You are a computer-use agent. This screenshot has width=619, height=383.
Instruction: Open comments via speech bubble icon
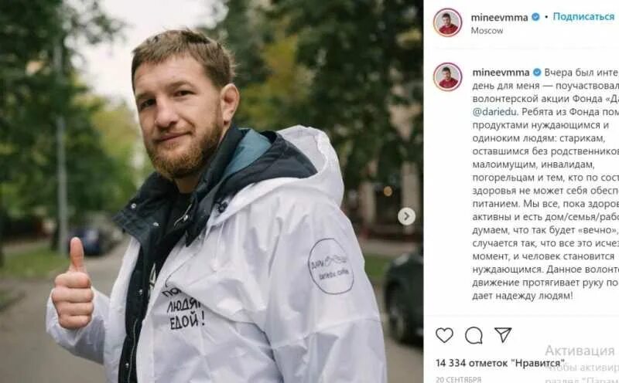[x=474, y=335]
